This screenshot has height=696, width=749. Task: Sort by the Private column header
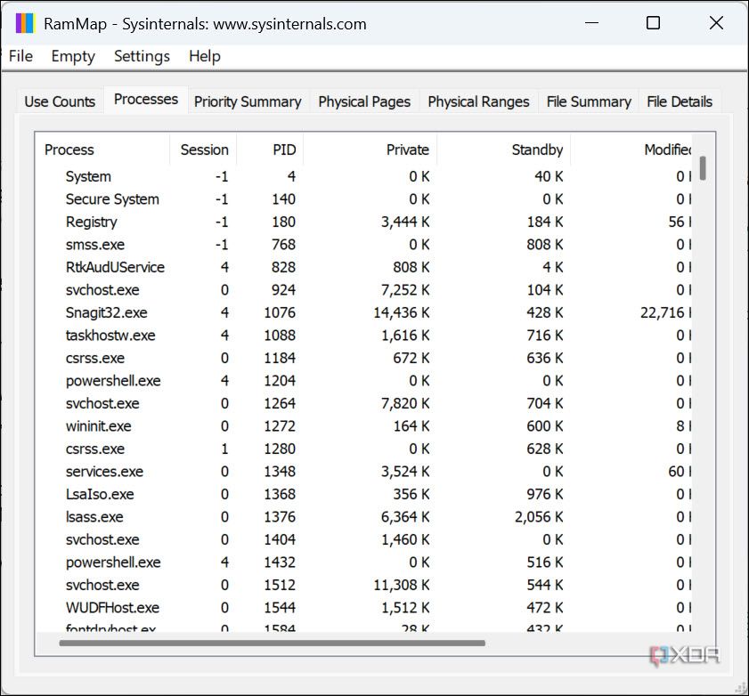click(x=407, y=150)
